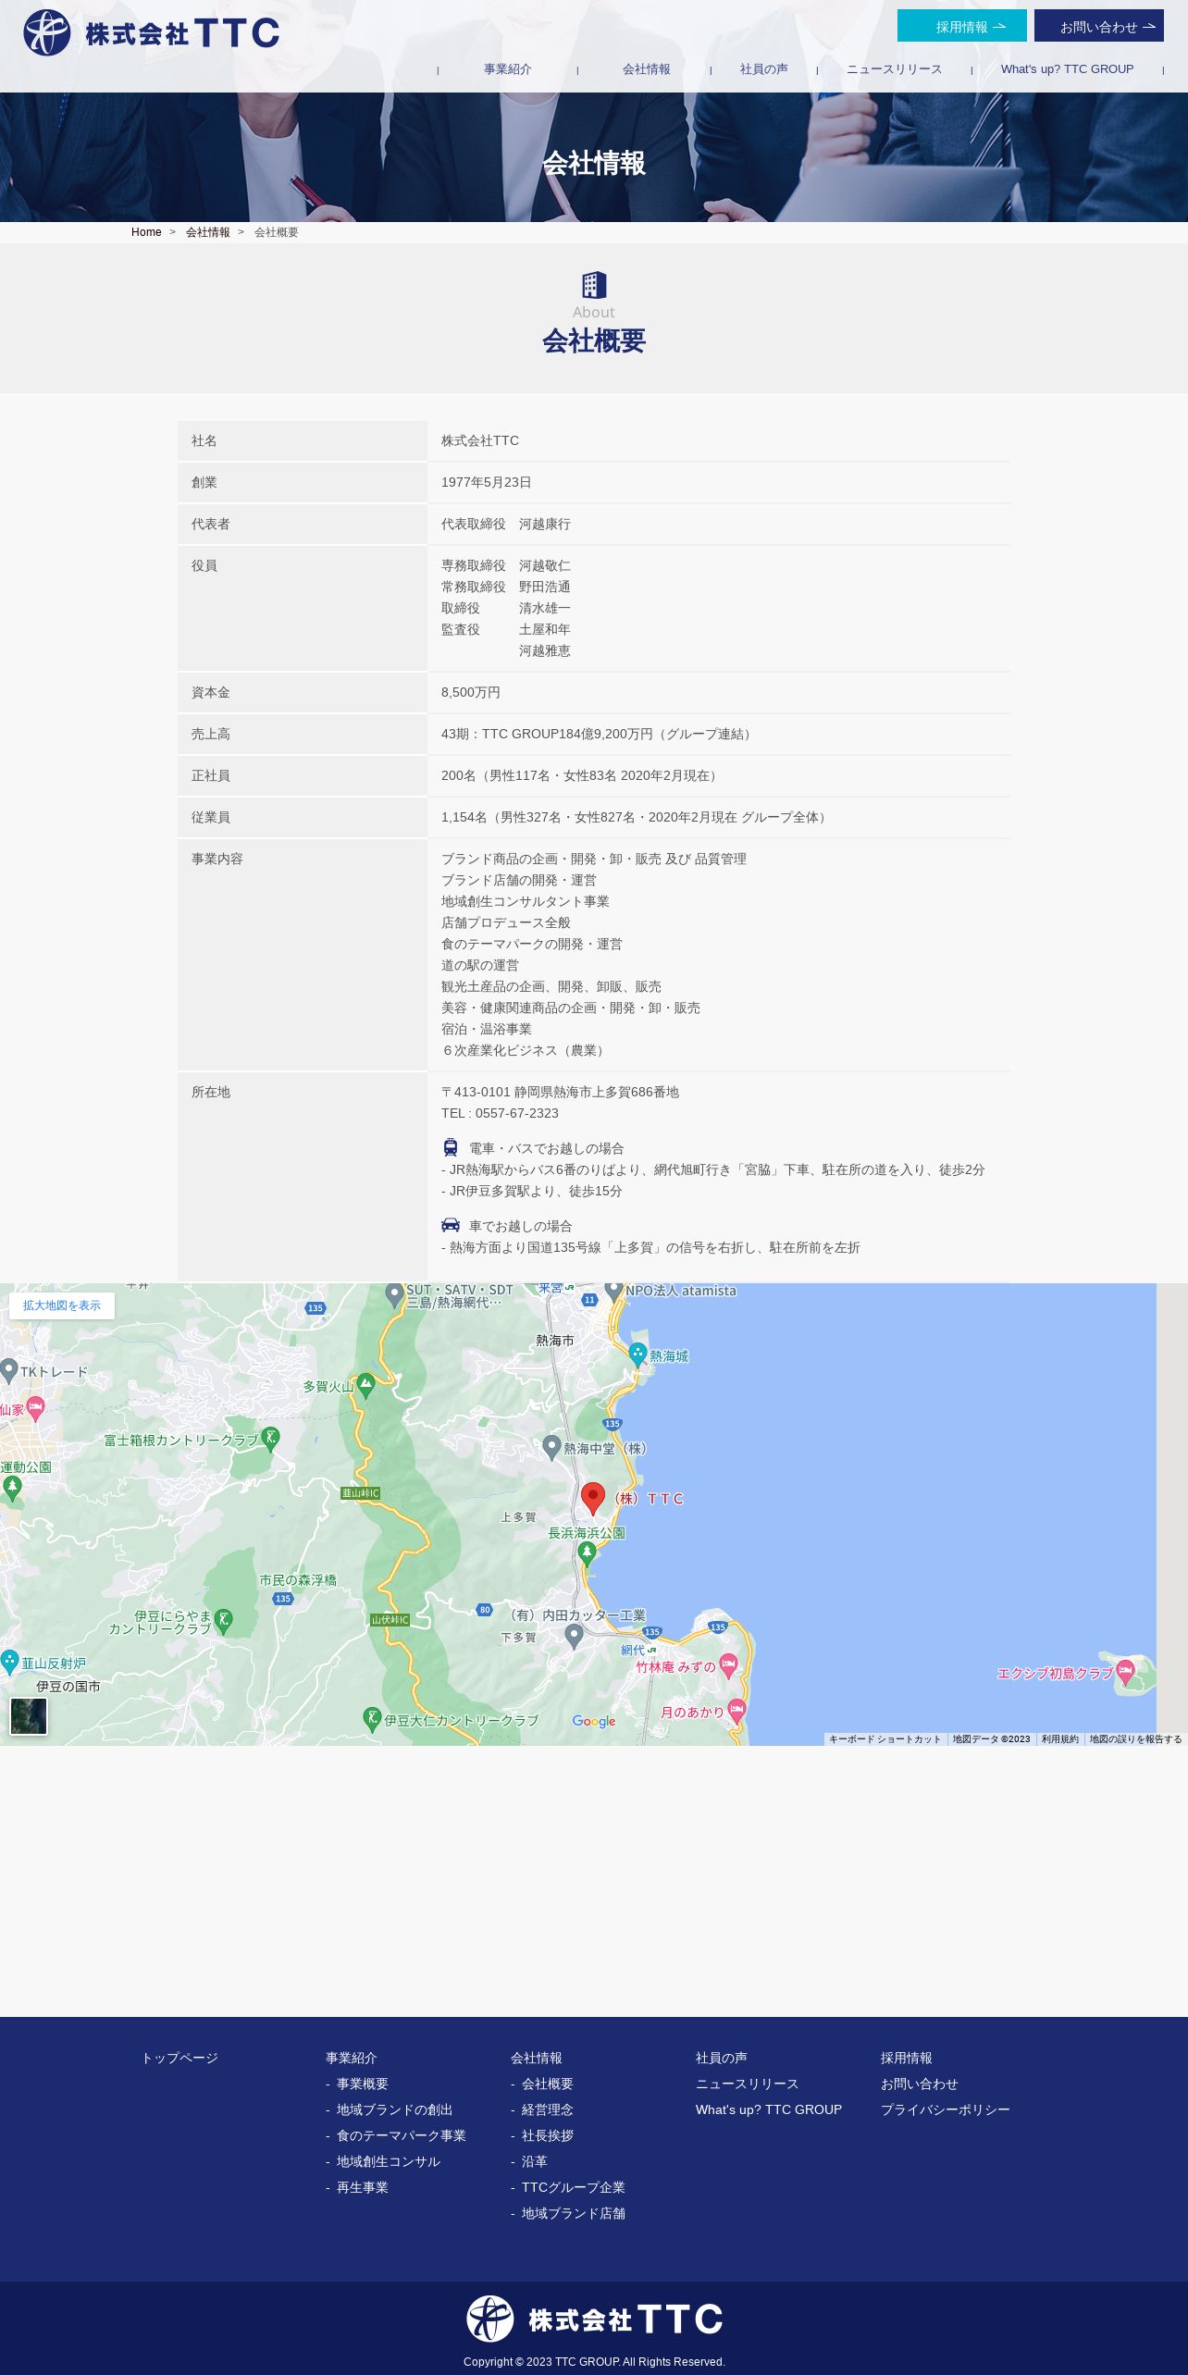This screenshot has height=2375, width=1188.
Task: Open 社員の声 in the footer
Action: click(x=722, y=2058)
